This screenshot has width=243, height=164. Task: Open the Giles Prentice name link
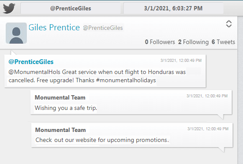coord(54,27)
